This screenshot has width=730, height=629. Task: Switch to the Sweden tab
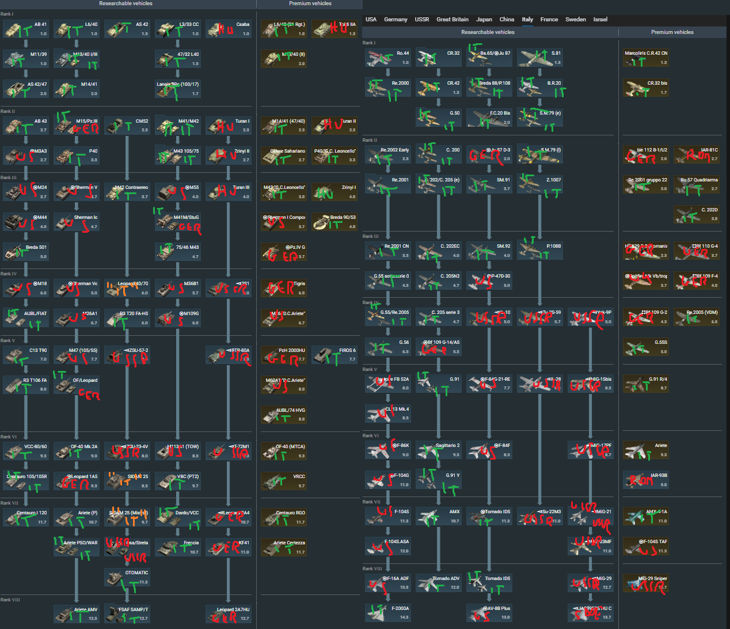pos(576,19)
